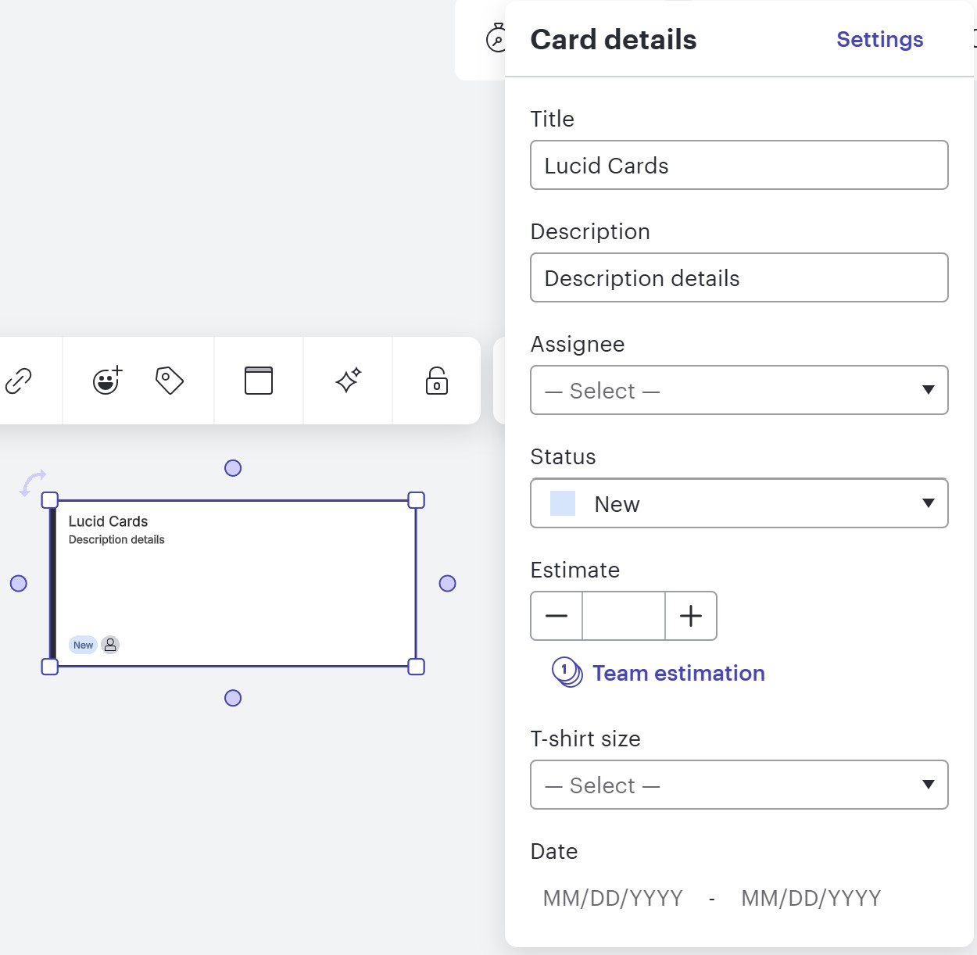Screen dimensions: 977x955
Task: Lock the selected Lucid Cards card
Action: 435,381
